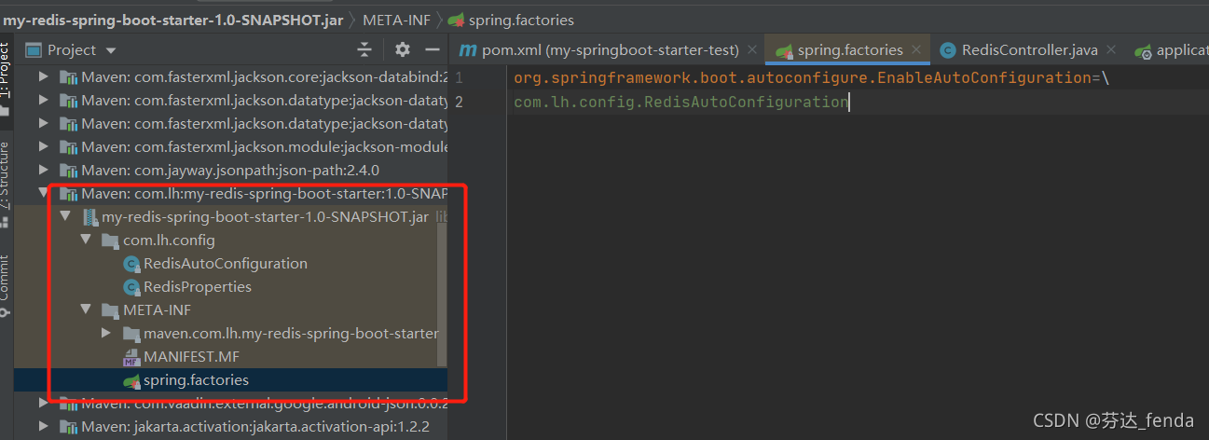Click the collapse all icon in Project panel

364,49
